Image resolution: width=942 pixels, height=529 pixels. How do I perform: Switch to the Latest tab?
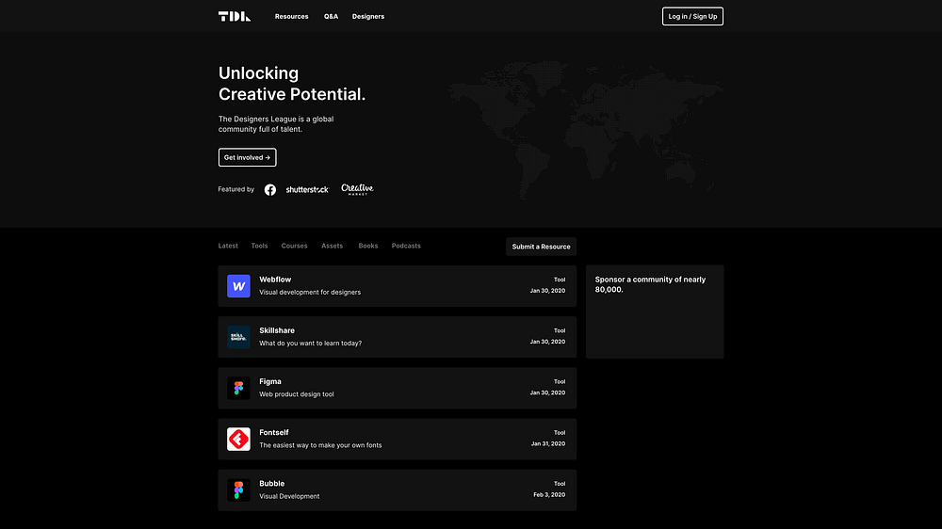coord(228,246)
